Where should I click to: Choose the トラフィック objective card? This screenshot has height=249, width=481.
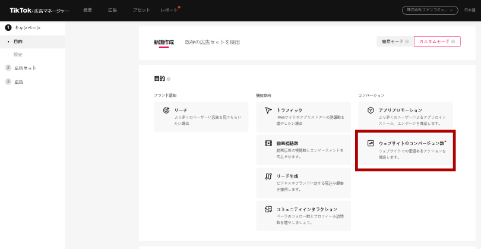(x=303, y=116)
